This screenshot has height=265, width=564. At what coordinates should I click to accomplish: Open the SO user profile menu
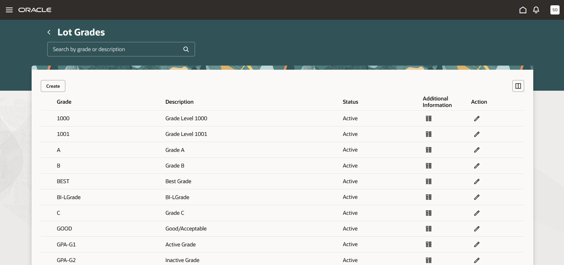(555, 10)
